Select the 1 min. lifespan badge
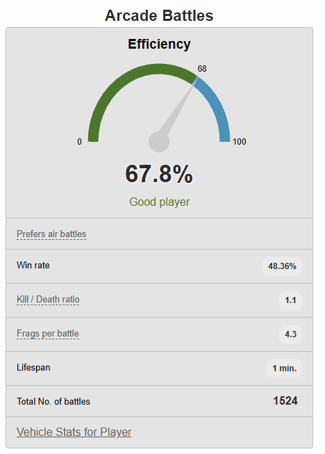This screenshot has width=325, height=454. (284, 368)
